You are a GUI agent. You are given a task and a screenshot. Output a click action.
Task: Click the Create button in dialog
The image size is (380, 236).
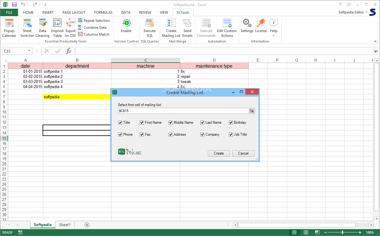tap(219, 153)
